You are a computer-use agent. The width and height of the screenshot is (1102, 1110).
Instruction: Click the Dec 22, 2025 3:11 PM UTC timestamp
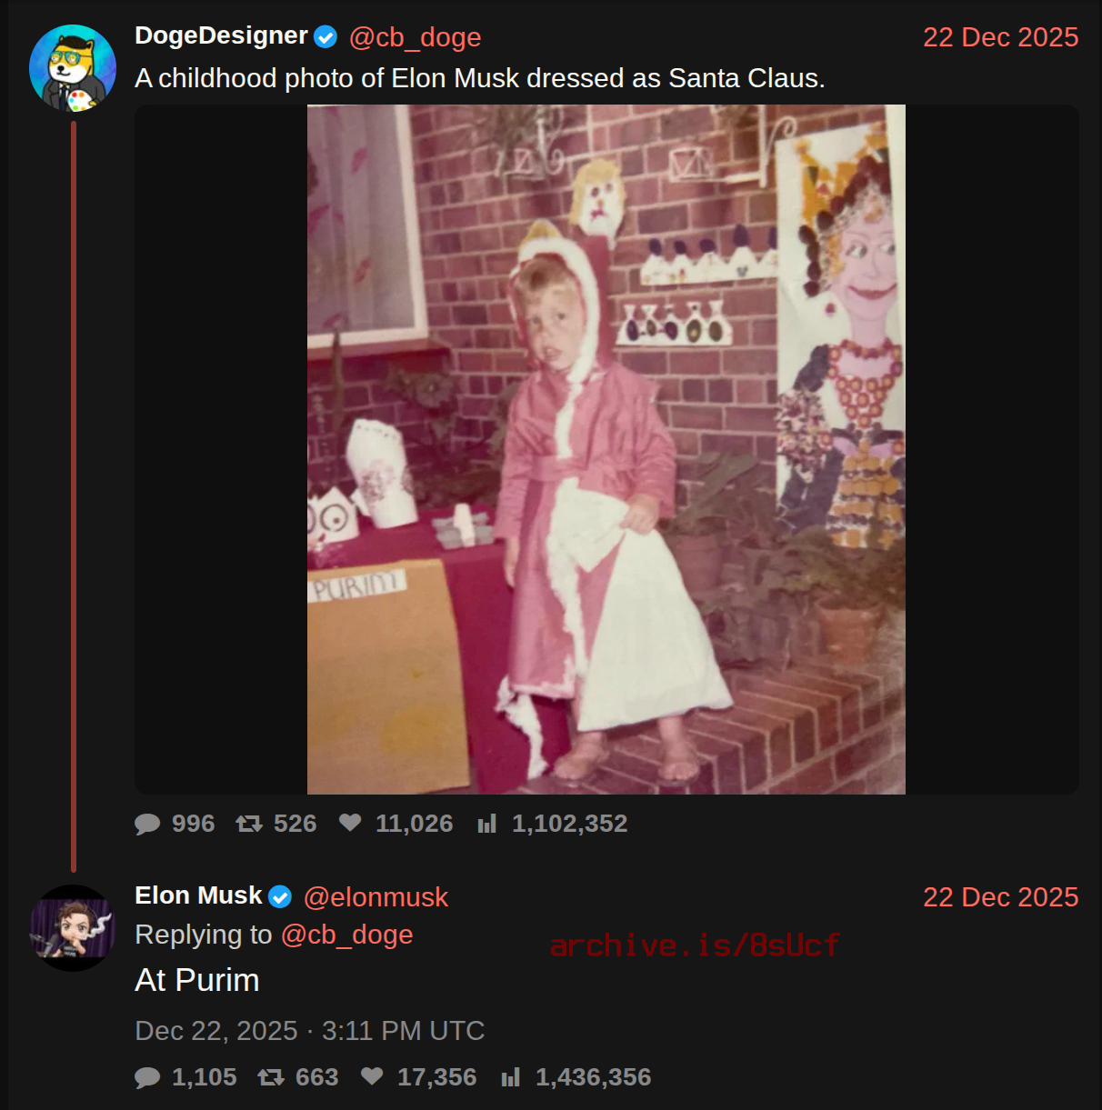pos(310,1031)
